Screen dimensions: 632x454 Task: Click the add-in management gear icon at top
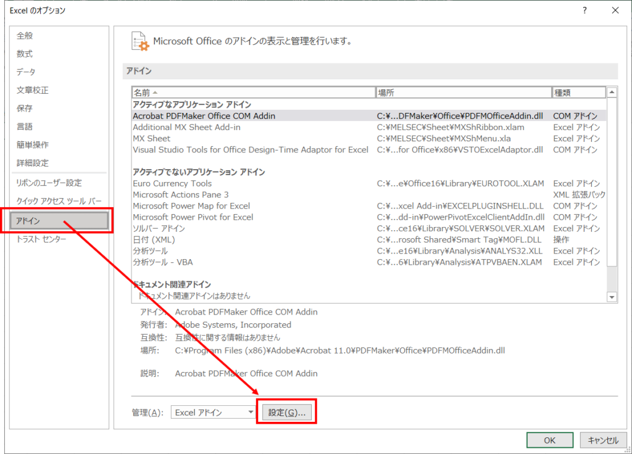point(141,41)
